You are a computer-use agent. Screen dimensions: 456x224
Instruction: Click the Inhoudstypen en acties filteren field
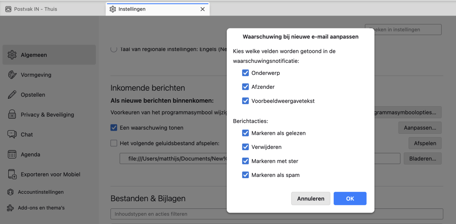pos(277,214)
